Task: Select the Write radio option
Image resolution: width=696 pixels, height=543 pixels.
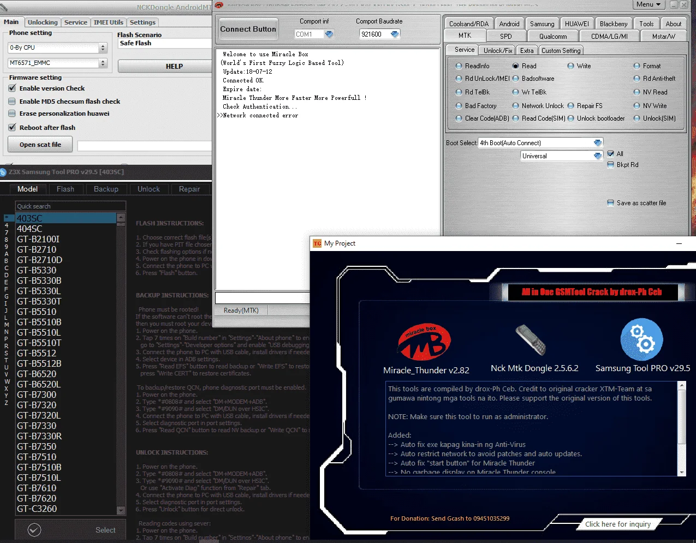Action: pos(570,66)
